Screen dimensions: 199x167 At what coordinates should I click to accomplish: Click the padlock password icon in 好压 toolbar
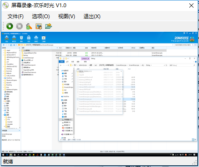coord(29,39)
